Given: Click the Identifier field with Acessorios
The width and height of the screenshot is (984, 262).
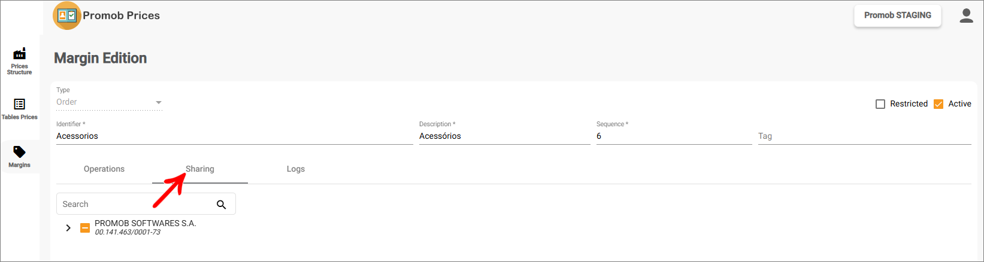Looking at the screenshot, I should (234, 136).
